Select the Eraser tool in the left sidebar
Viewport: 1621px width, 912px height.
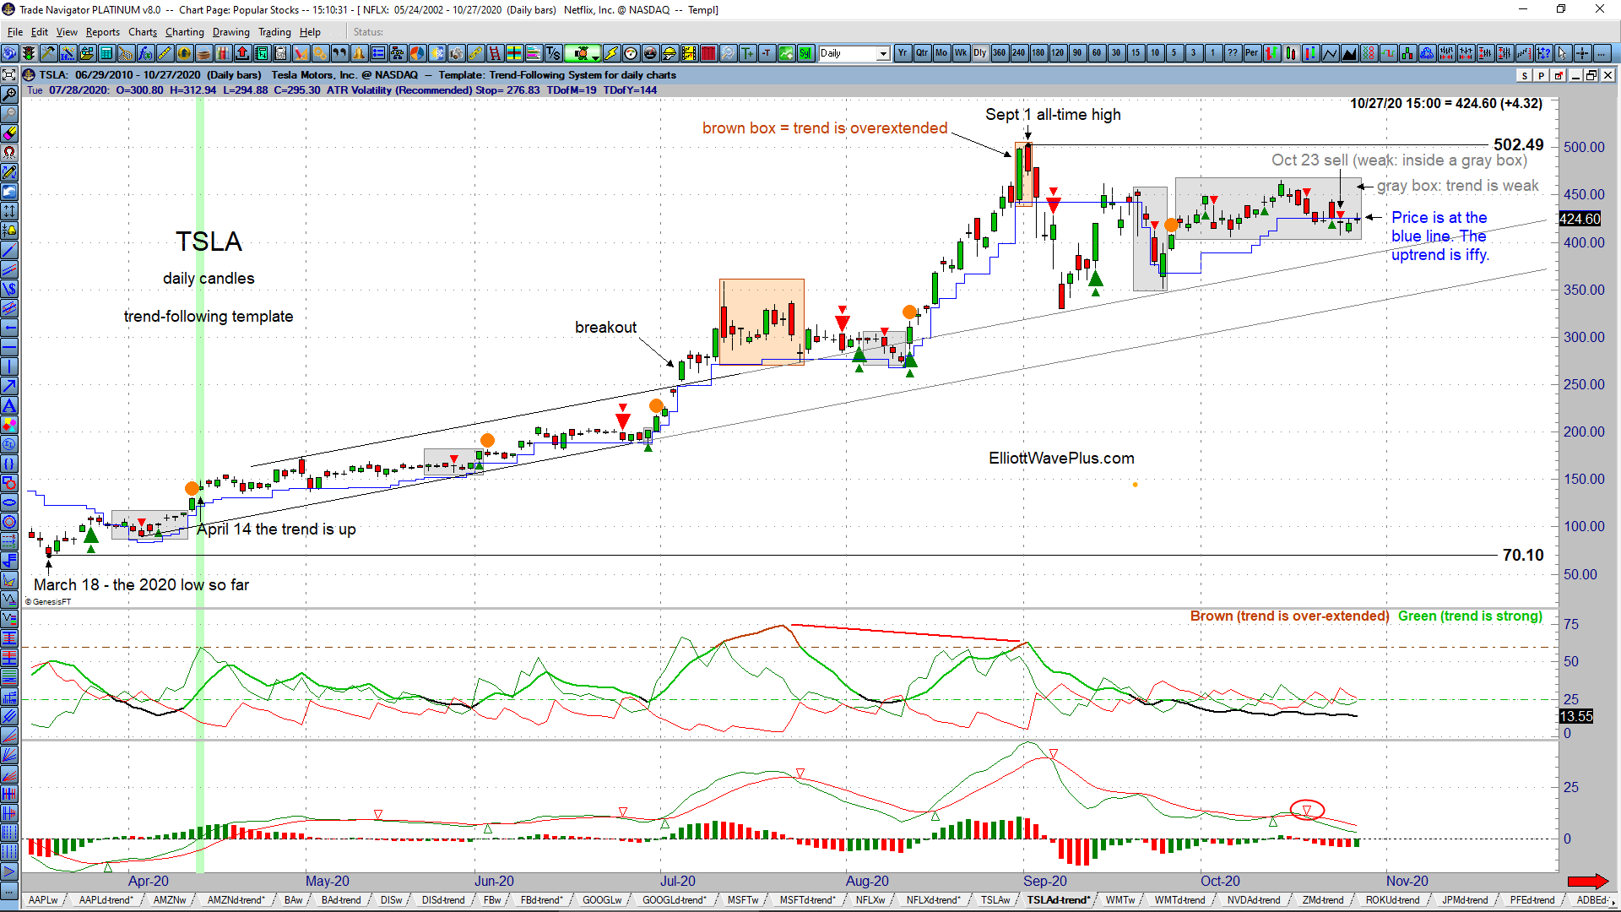[x=9, y=133]
